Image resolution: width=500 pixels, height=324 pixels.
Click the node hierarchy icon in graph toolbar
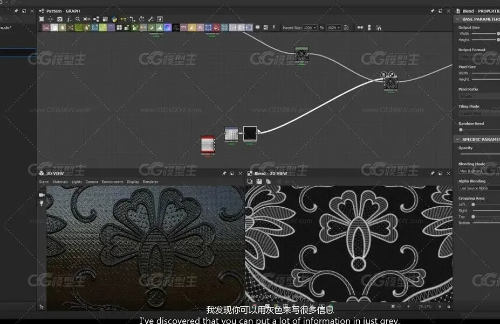96,19
